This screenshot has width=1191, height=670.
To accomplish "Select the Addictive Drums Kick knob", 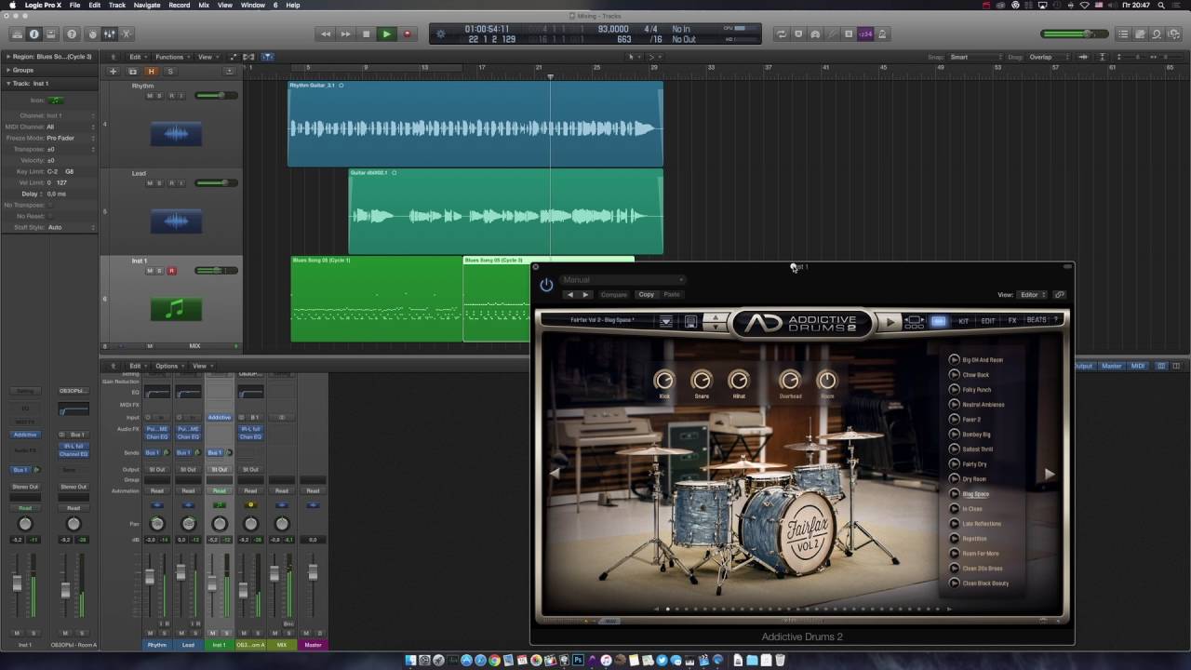I will point(664,380).
